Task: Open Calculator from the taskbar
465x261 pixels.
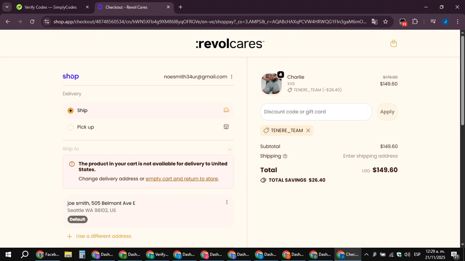Action: (82, 254)
